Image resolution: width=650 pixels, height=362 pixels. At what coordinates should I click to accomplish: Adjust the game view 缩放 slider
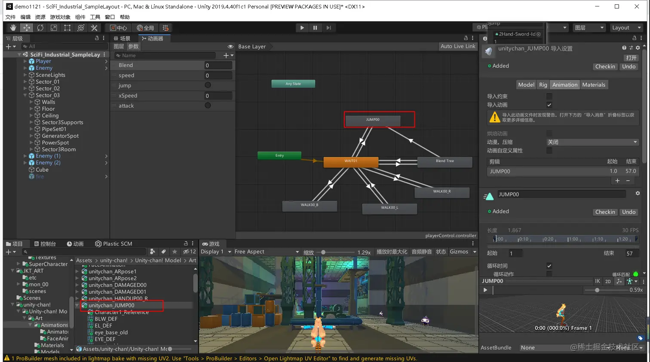click(x=335, y=252)
